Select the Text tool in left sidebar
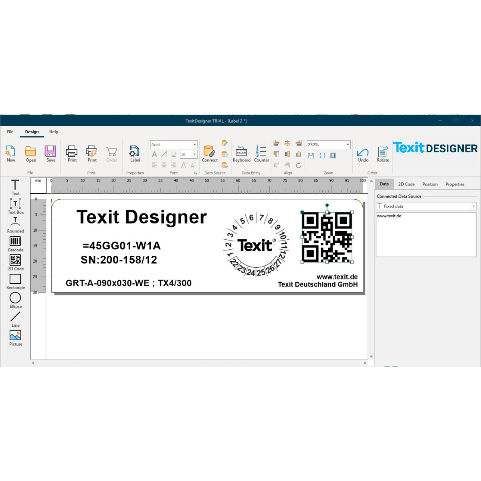This screenshot has width=481, height=481. coord(15,187)
